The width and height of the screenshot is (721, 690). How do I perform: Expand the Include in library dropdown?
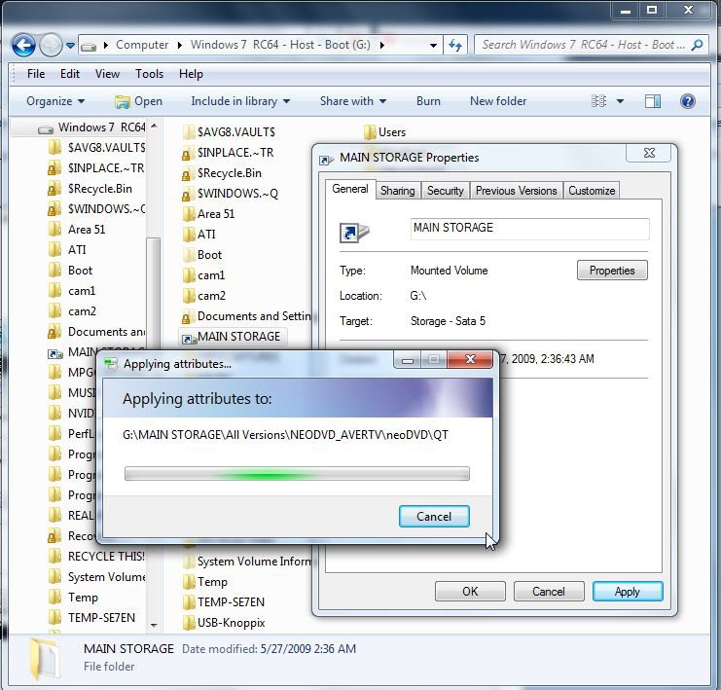coord(240,101)
